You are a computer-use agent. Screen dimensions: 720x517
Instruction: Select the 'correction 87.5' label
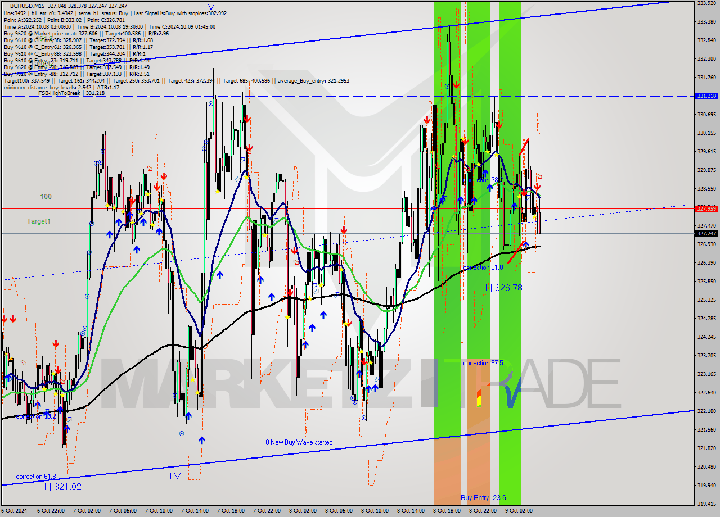point(483,363)
